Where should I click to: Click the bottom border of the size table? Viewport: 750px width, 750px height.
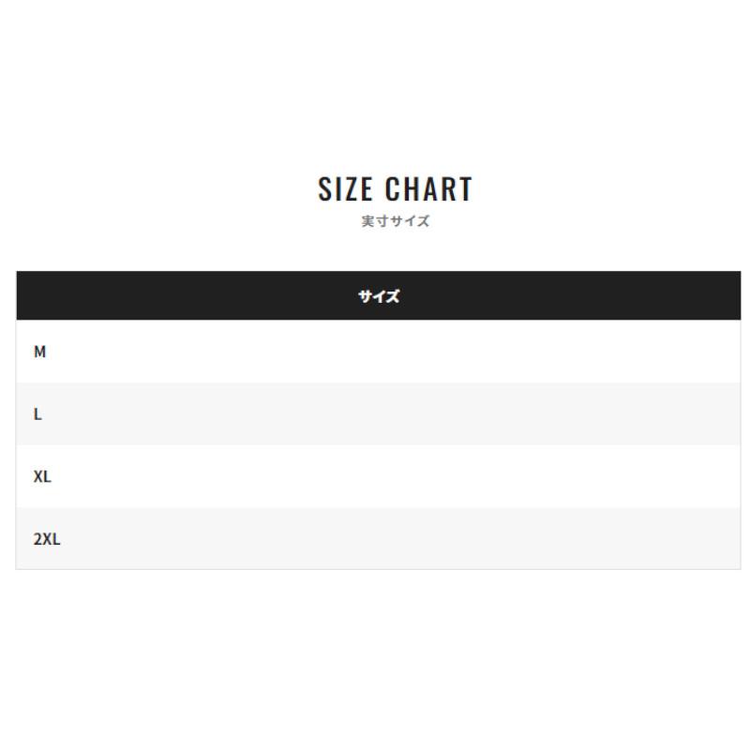coord(379,569)
